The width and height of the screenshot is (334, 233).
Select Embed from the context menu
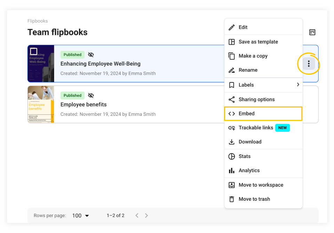[x=248, y=113]
